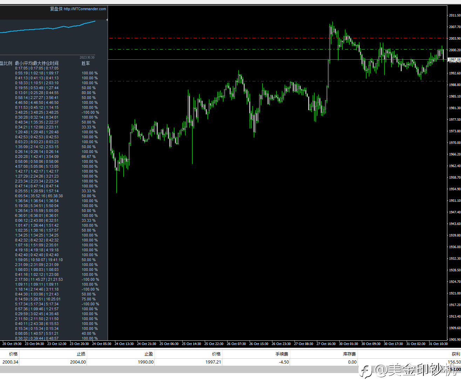This screenshot has height=392, width=461.
Task: Click the 2011.50 price axis label
Action: (x=455, y=15)
